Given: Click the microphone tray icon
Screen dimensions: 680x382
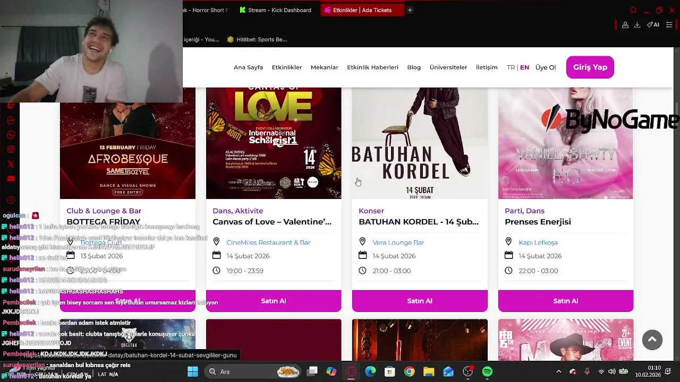Looking at the screenshot, I should tap(587, 372).
